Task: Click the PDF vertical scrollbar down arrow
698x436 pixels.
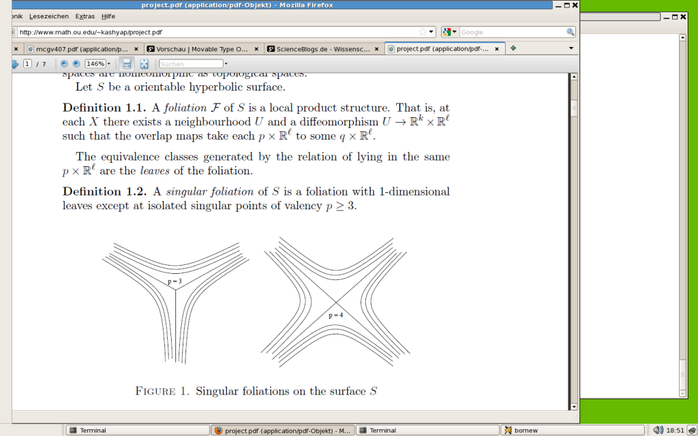Action: click(573, 406)
